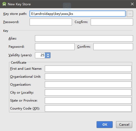Click the 'City or Locality:' label
The height and width of the screenshot is (131, 136).
[22, 93]
